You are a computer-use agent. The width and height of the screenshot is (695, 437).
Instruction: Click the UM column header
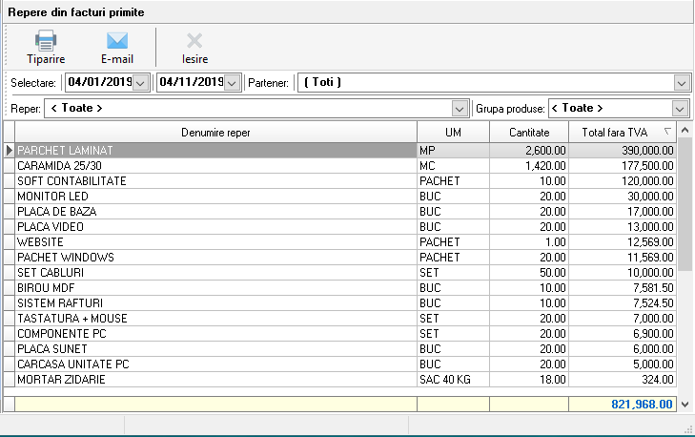(x=453, y=132)
